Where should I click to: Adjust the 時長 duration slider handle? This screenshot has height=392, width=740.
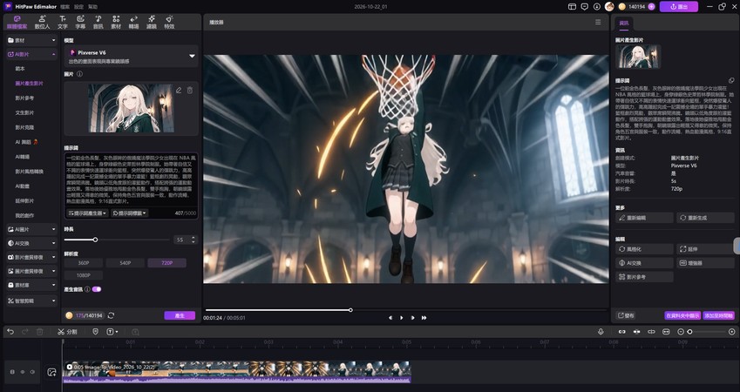pos(95,240)
